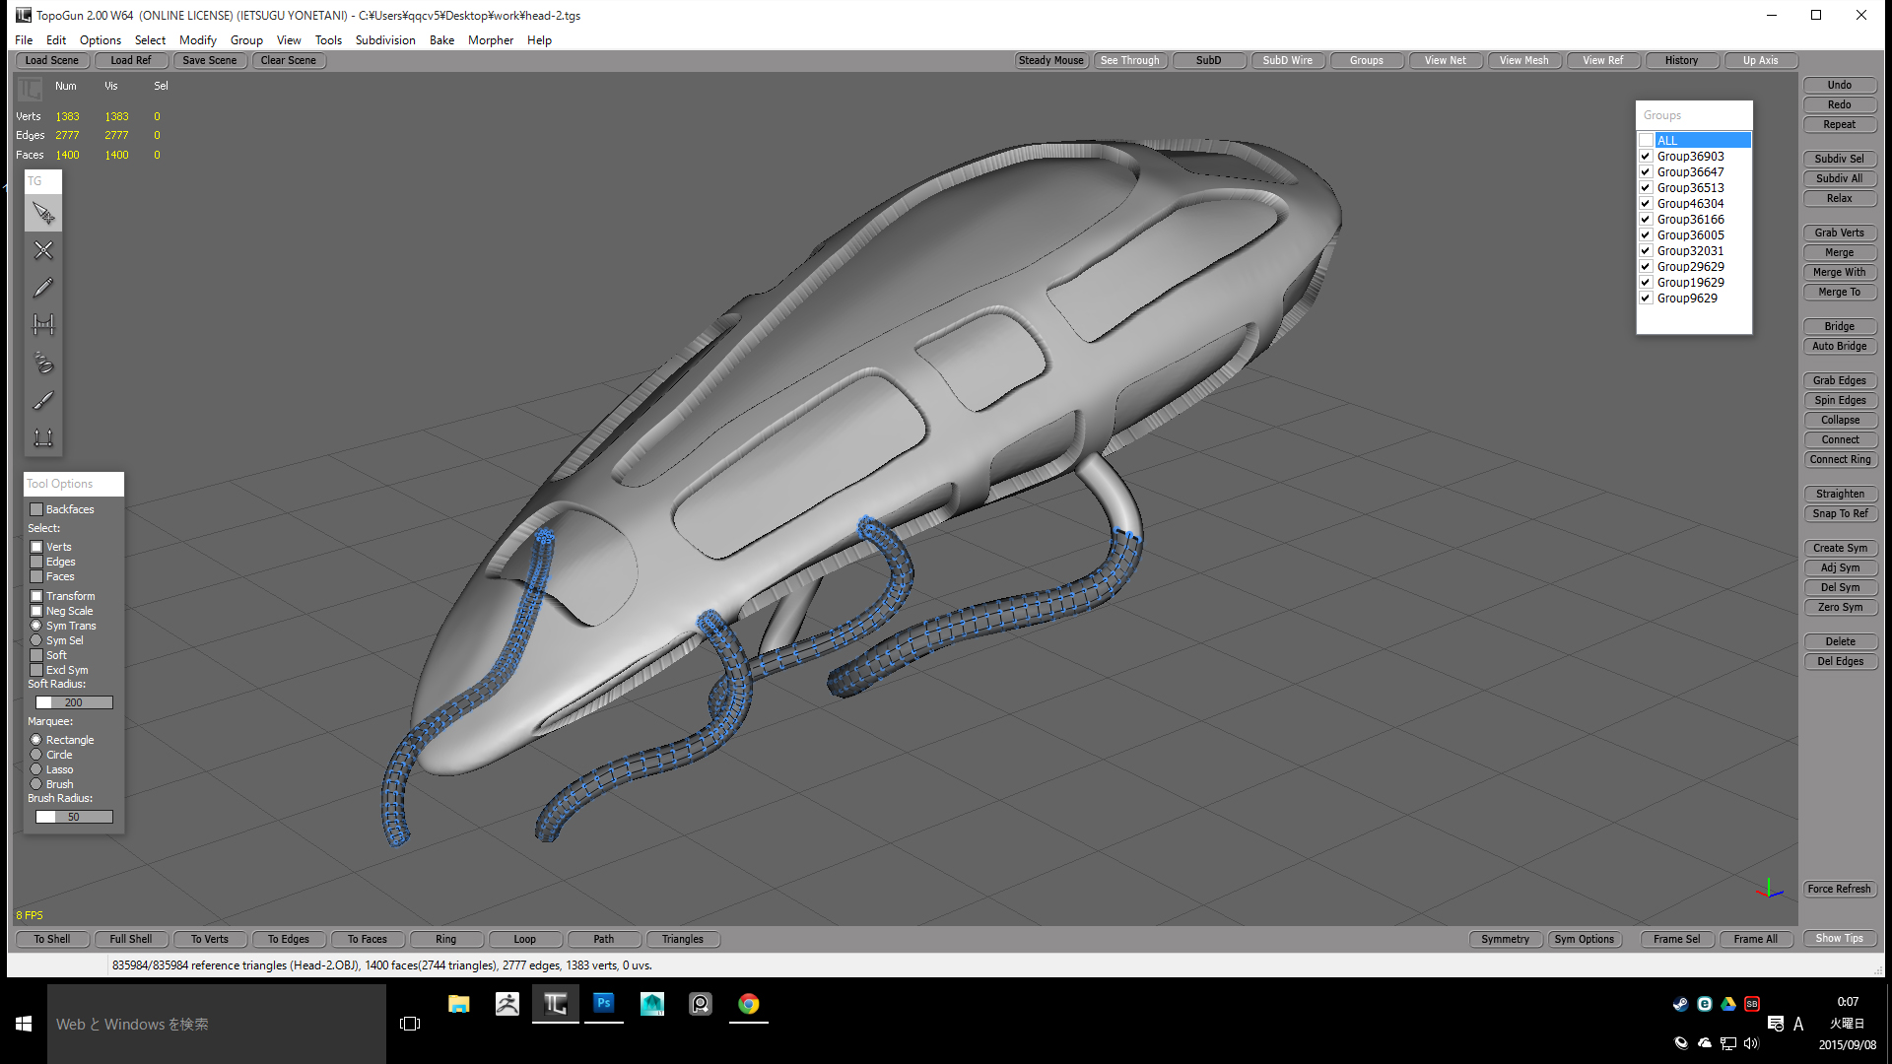
Task: Pick the crossed-lines Edit tool
Action: tap(43, 250)
